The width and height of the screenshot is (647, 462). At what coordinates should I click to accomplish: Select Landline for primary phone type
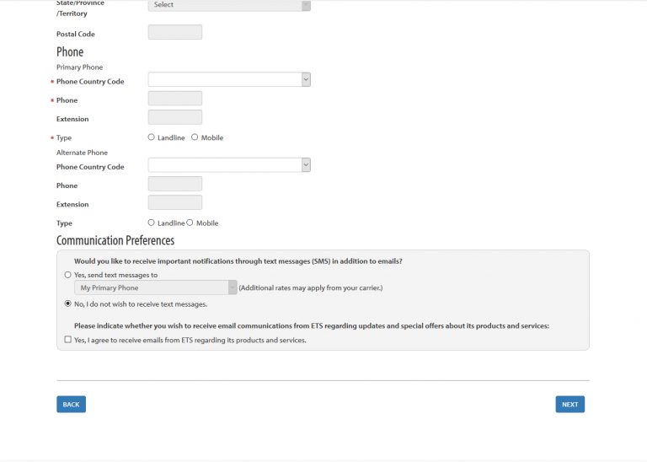coord(152,137)
